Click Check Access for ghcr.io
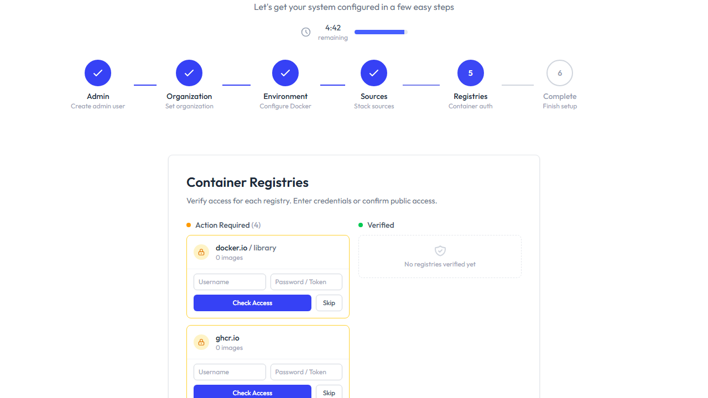 252,392
